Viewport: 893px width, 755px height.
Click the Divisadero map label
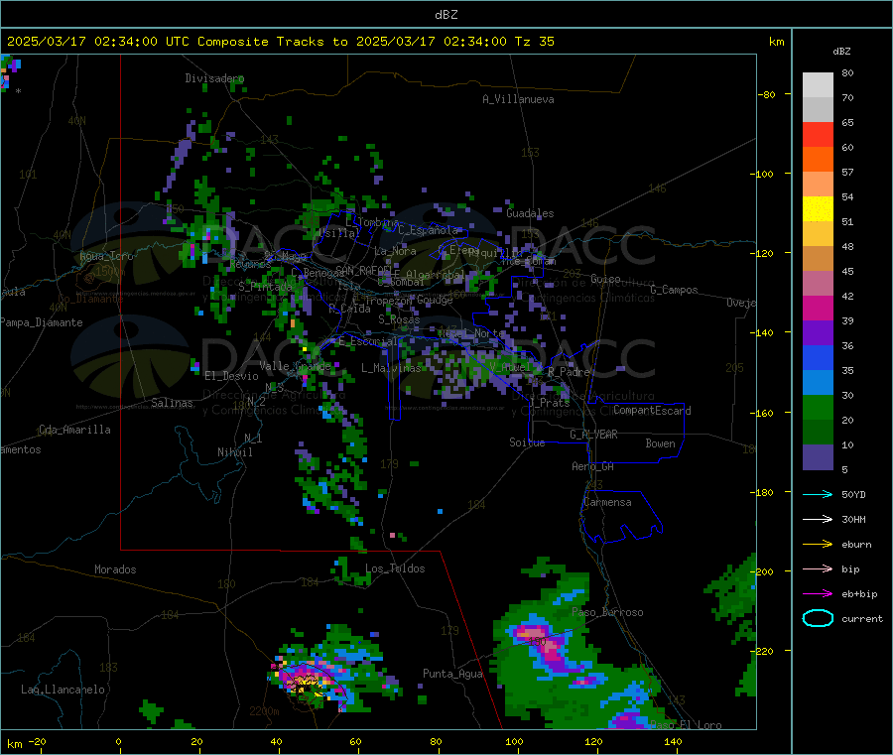pos(214,78)
